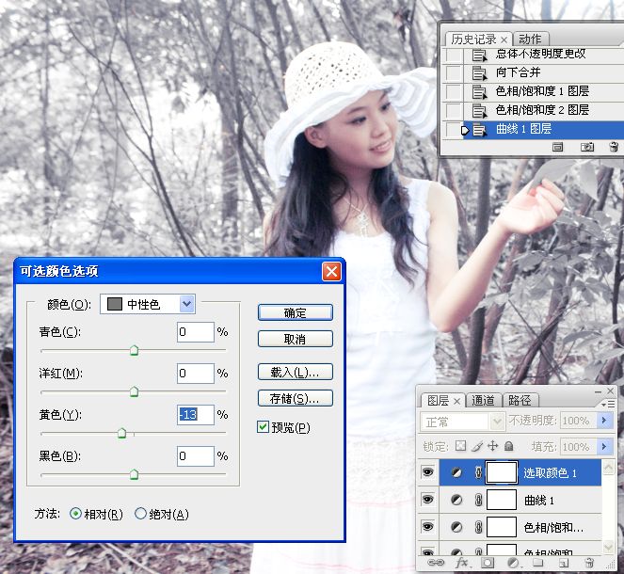Set history brush source for 色相/饱和度 2 图层
Image resolution: width=624 pixels, height=574 pixels.
(453, 110)
